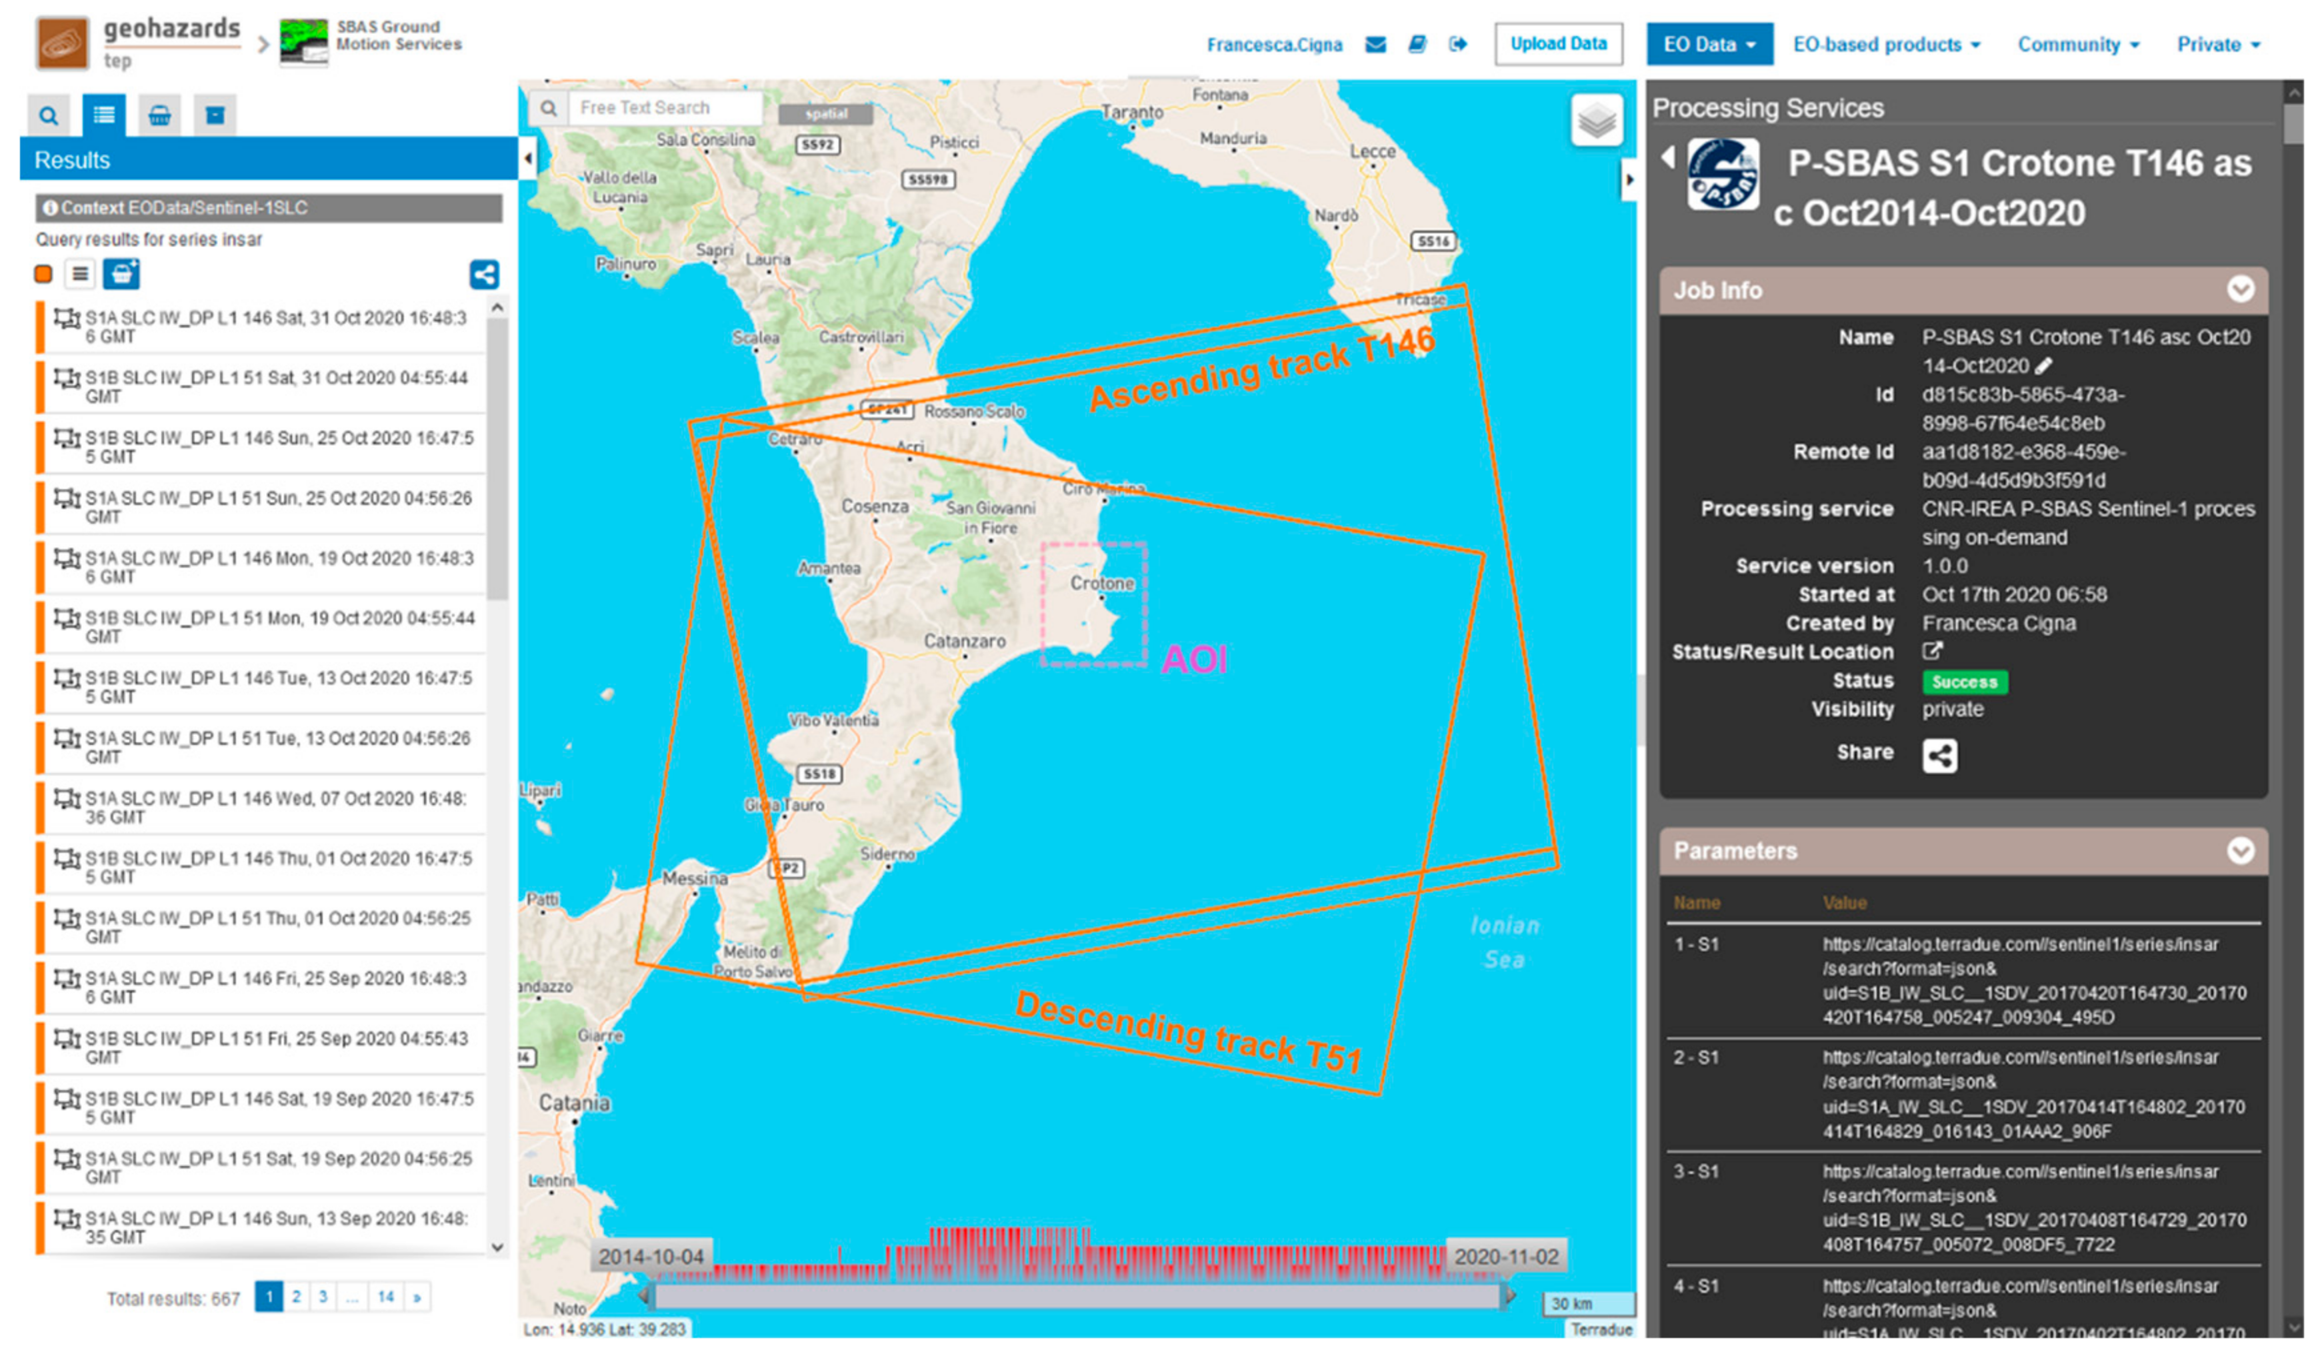This screenshot has height=1354, width=2320.
Task: Collapse the Job Info section
Action: [2240, 290]
